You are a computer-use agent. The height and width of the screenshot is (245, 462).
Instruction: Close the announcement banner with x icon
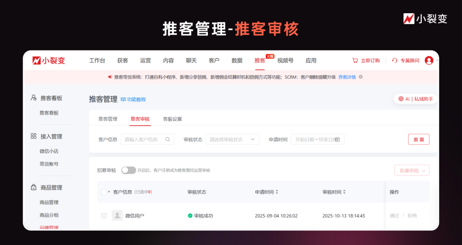[361, 77]
